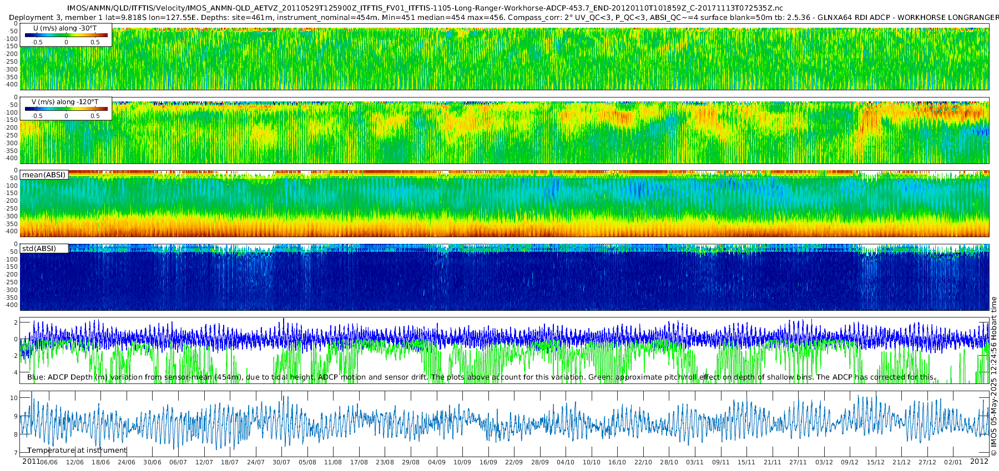
Task: Click the 02/01 date tick
Action: tap(953, 462)
